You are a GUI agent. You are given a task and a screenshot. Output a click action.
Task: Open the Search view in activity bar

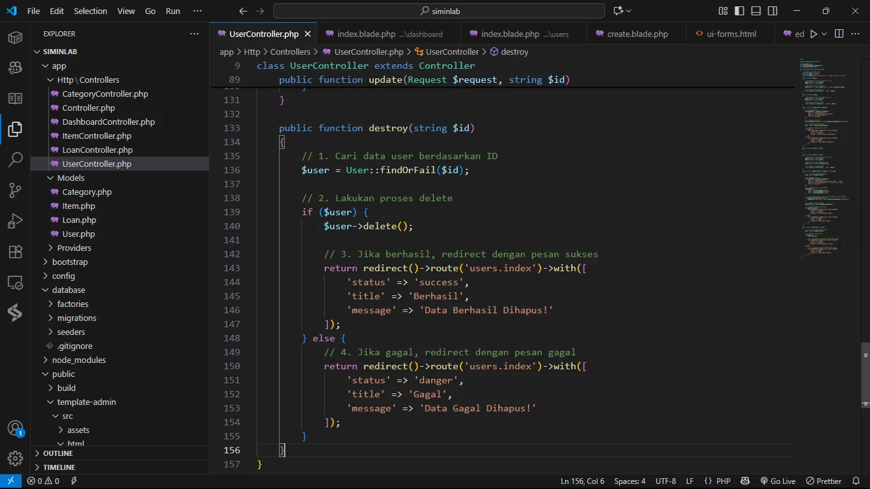(15, 160)
